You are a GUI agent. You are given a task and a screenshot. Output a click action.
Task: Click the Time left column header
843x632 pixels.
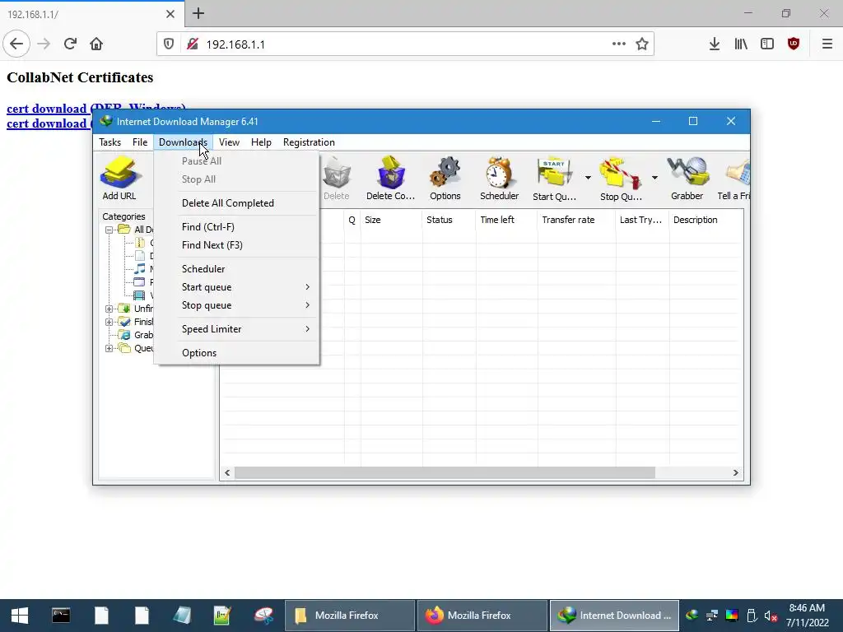click(506, 220)
